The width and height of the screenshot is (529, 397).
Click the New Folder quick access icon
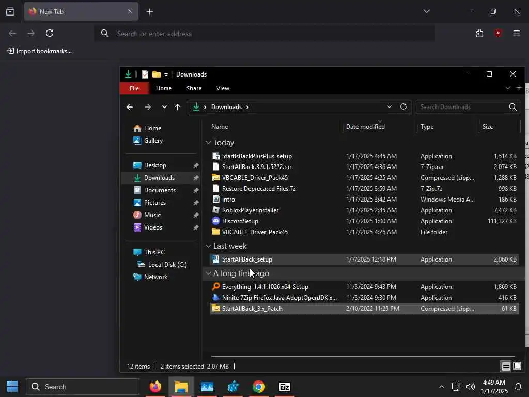(156, 74)
